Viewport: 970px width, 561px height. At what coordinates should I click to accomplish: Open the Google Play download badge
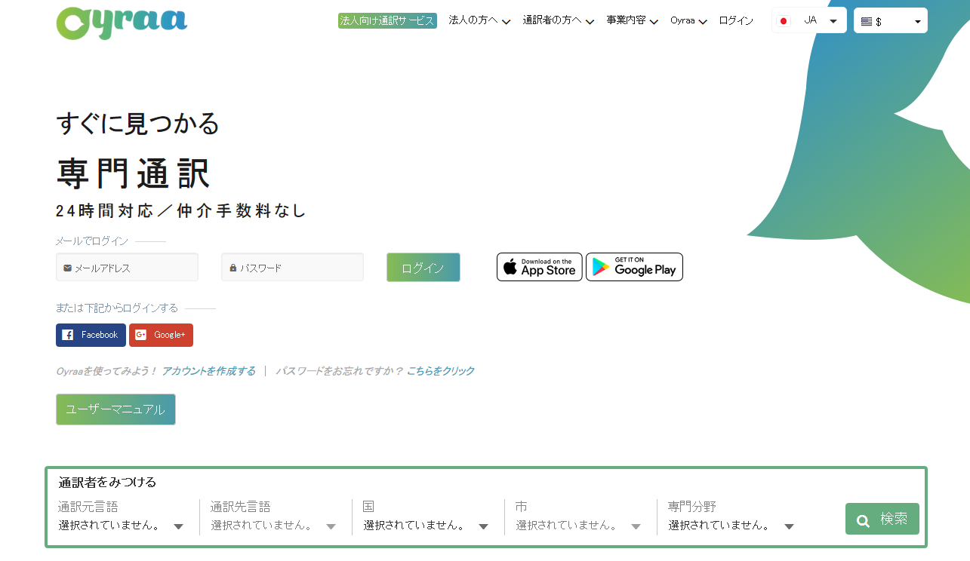click(x=634, y=267)
